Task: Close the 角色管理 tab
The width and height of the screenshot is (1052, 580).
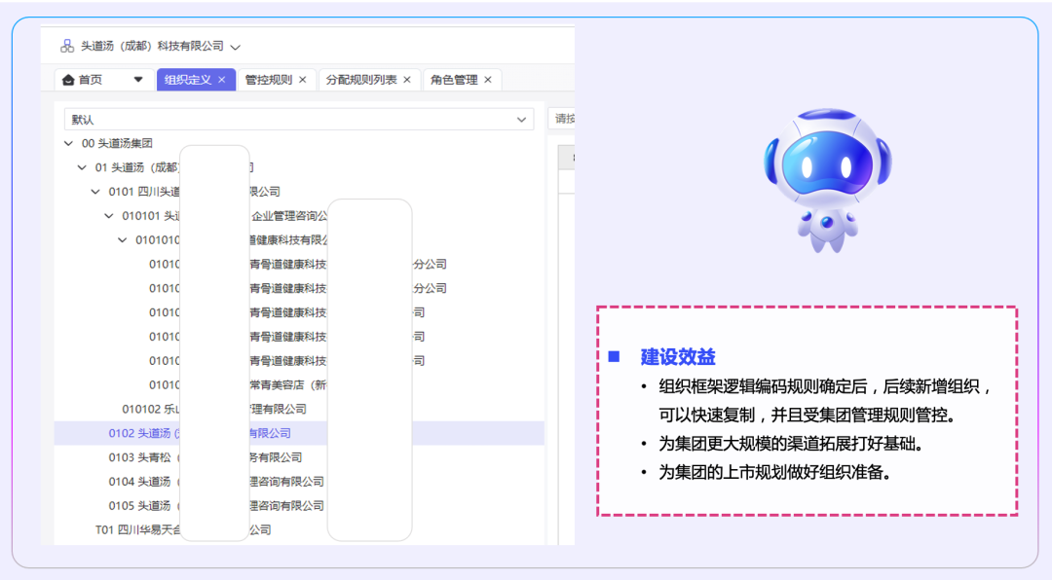Action: [x=488, y=80]
